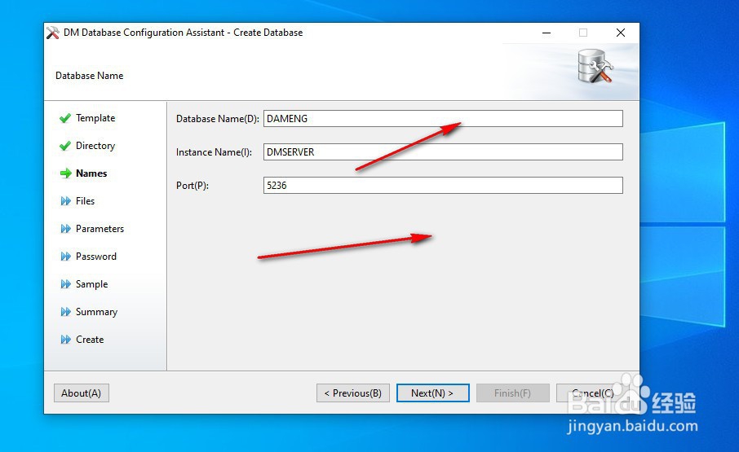Focus the Database Name field containing DAMENG

pos(443,119)
